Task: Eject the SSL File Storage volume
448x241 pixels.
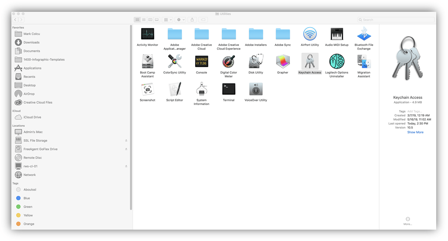Action: point(126,140)
